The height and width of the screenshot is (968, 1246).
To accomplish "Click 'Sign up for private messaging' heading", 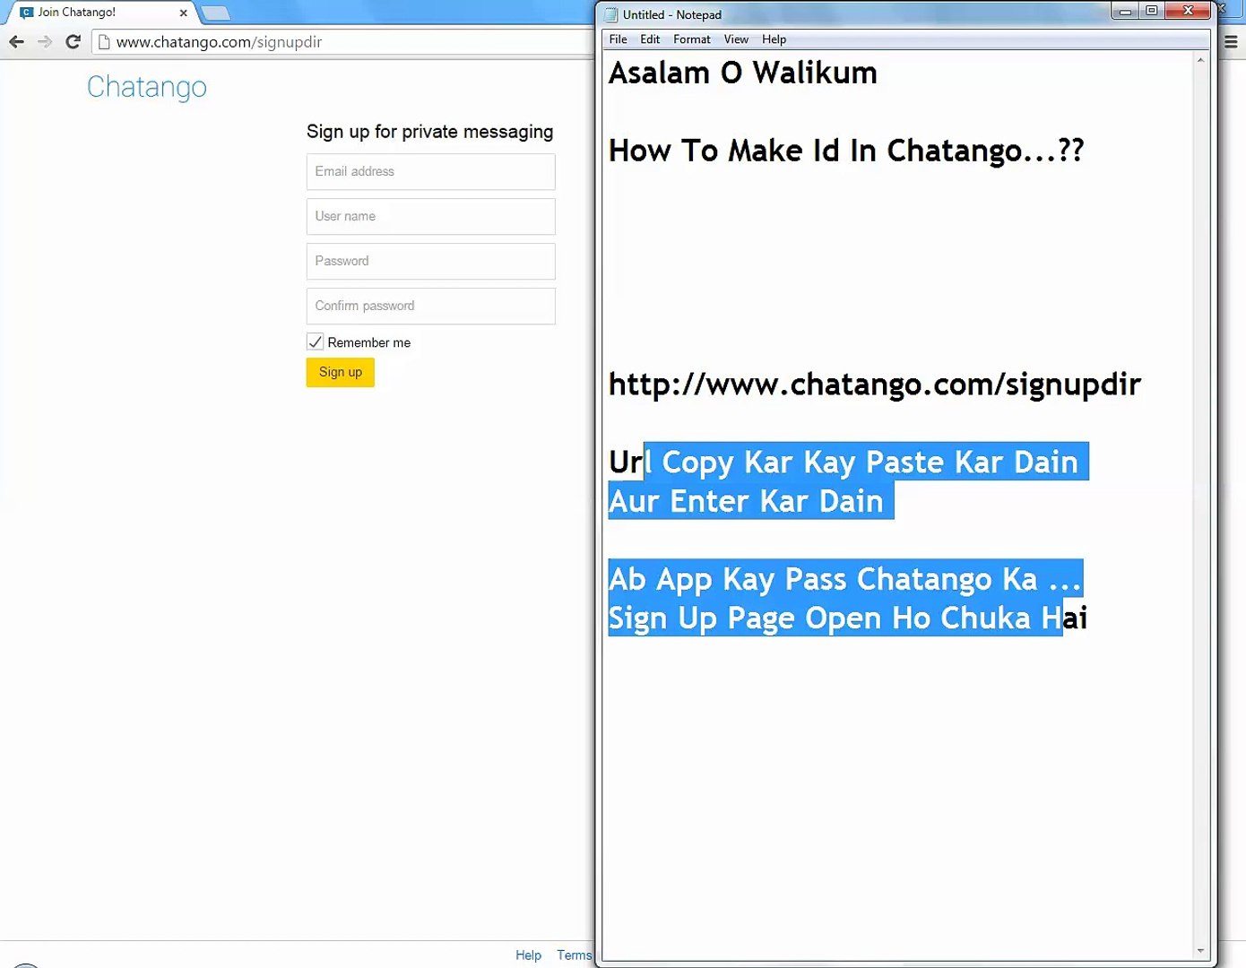I will [430, 132].
